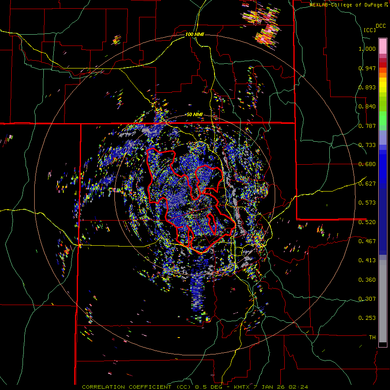Click the 0.787 scale value
This screenshot has height=390, width=390.
pos(367,126)
